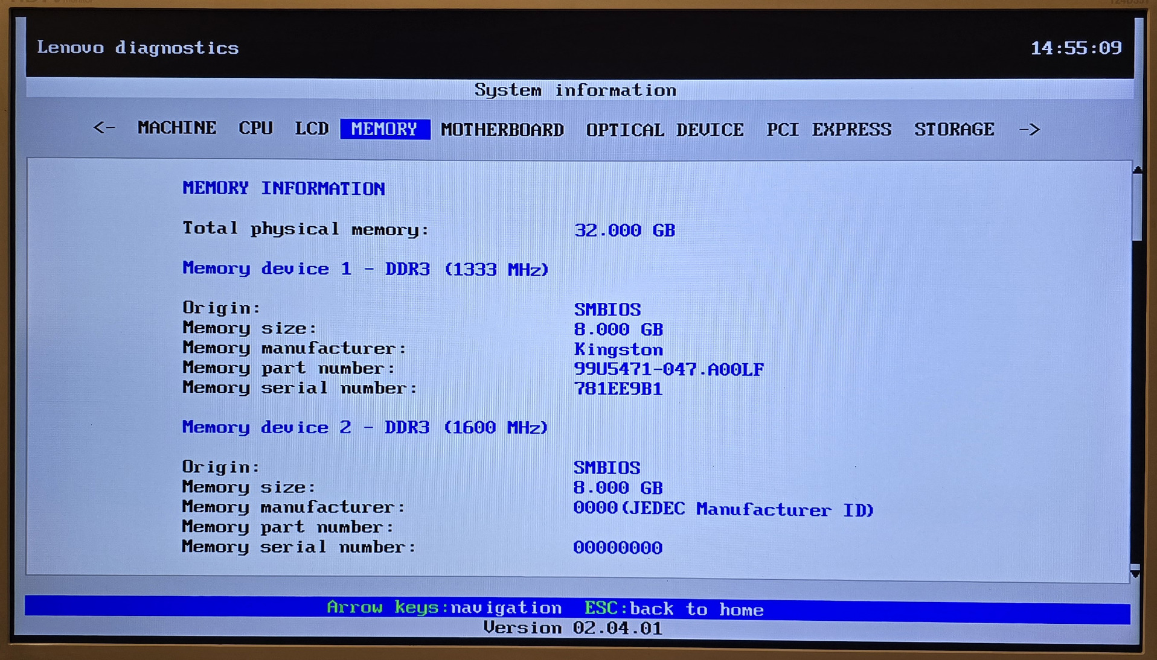
Task: Click the SMBIOS origin of memory device 1
Action: coord(607,309)
